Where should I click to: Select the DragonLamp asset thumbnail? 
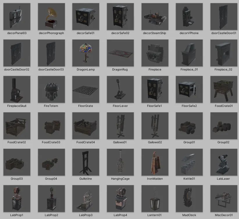click(86, 53)
